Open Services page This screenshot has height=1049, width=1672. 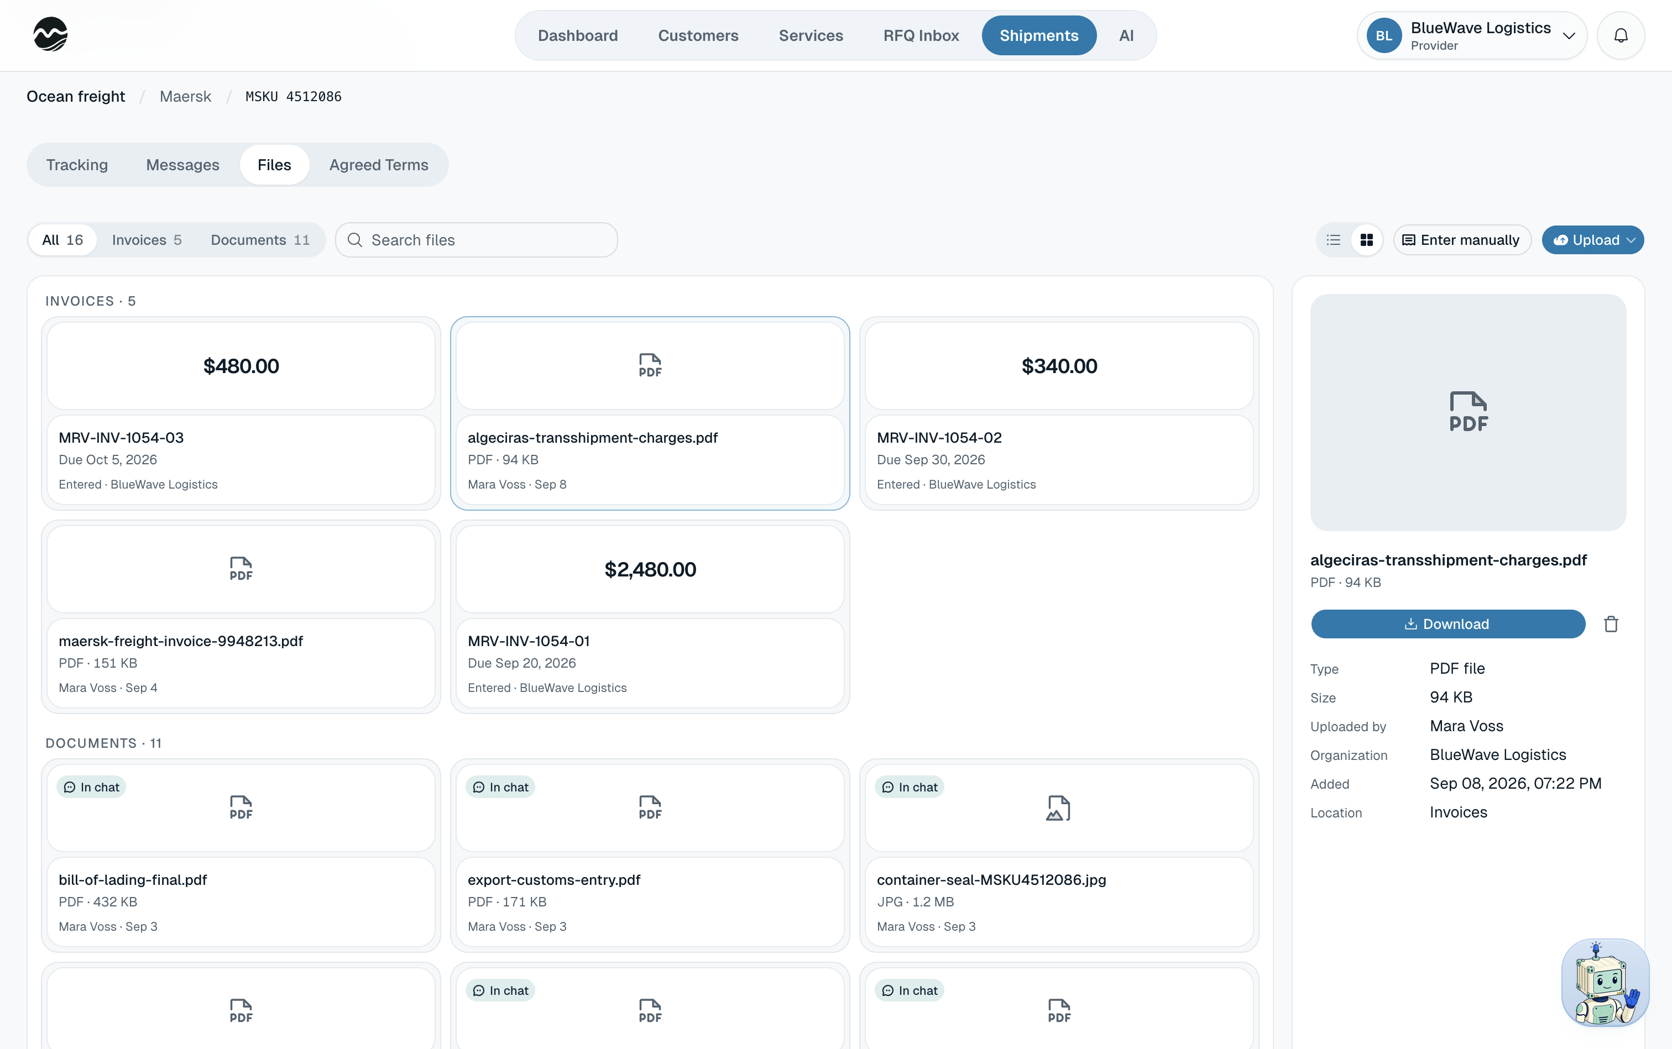coord(811,35)
